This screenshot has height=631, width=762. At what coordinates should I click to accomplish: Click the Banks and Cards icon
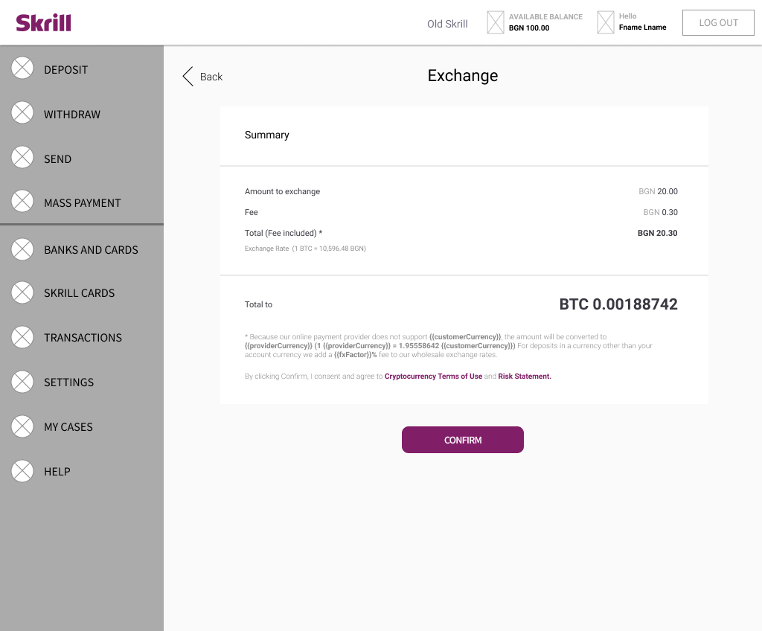(x=22, y=249)
